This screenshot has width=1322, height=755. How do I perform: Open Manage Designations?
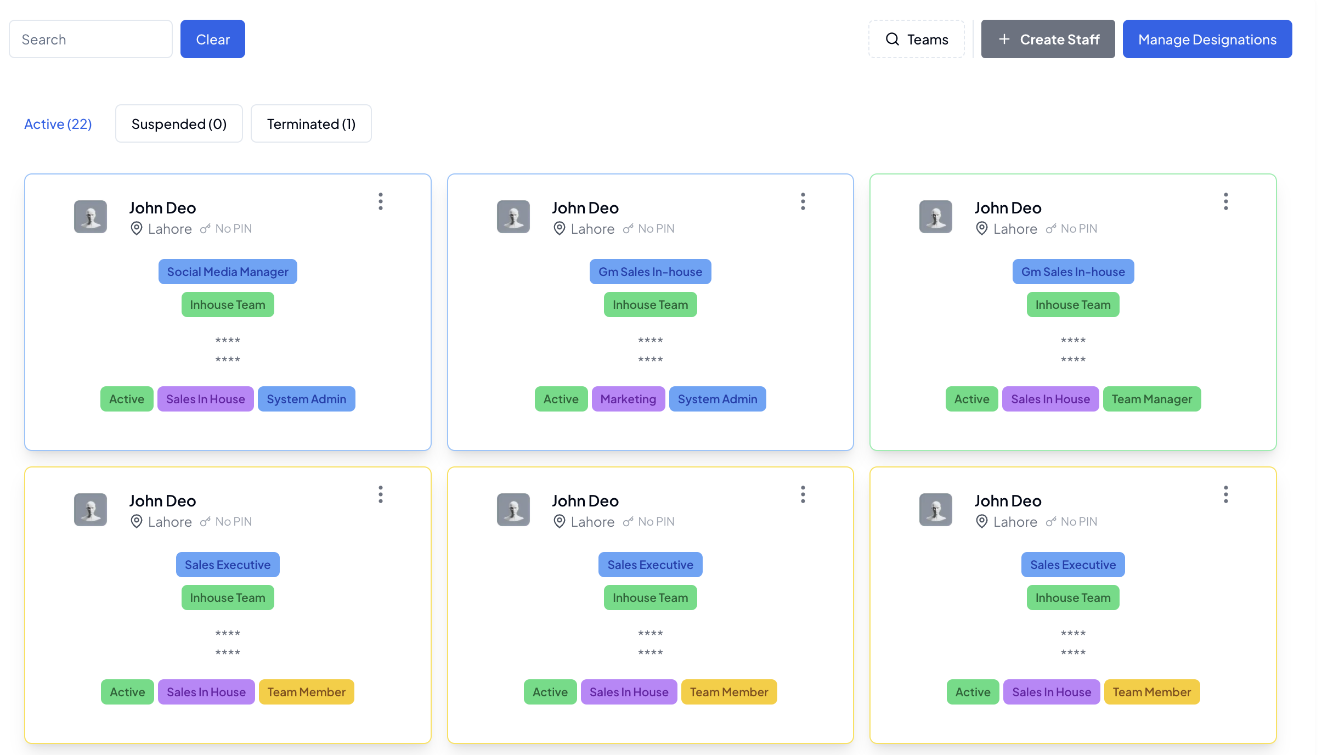click(1207, 39)
